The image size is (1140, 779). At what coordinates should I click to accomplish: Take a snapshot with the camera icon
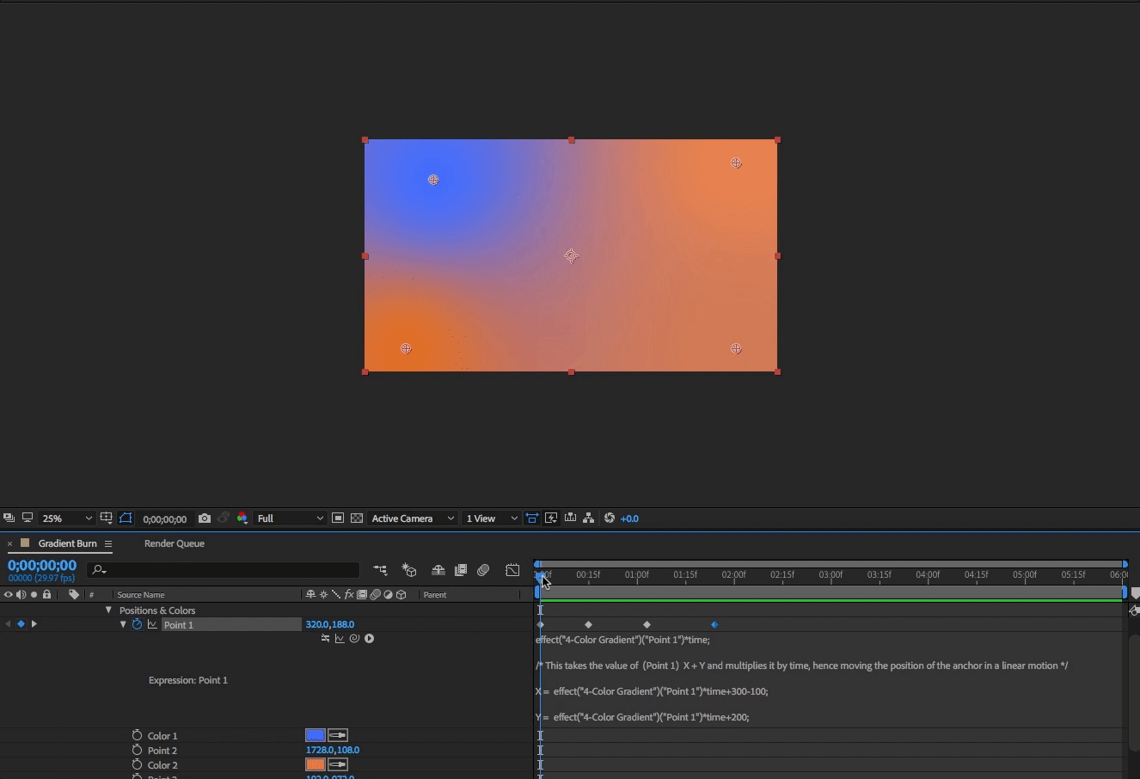pos(205,518)
